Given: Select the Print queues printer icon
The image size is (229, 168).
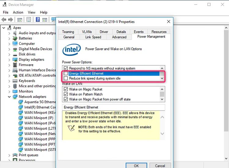Looking at the screenshot, I should [x=15, y=155].
